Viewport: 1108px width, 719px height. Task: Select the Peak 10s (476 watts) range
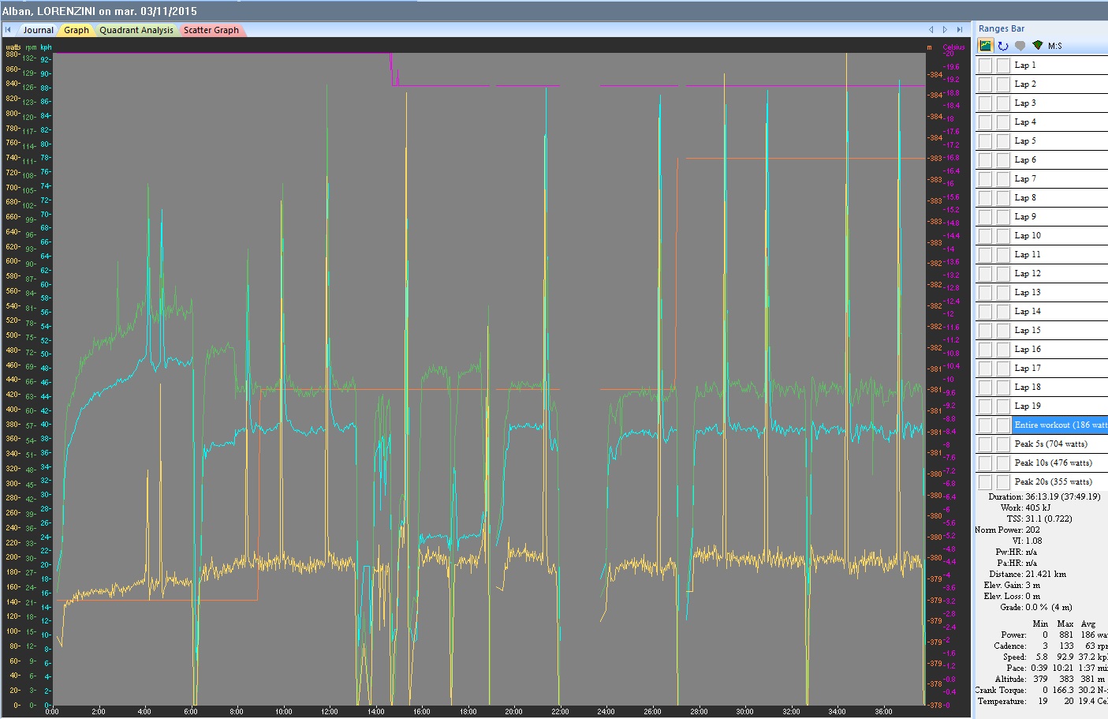pos(1060,462)
